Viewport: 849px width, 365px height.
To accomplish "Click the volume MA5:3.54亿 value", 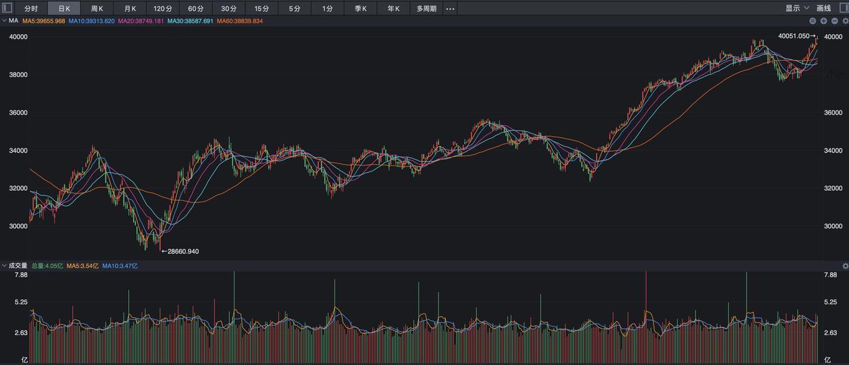I will [82, 265].
